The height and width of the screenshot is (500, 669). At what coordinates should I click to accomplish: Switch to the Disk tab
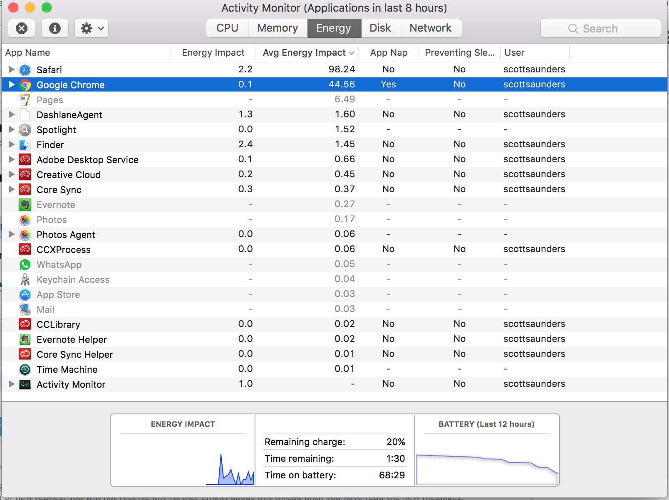point(381,28)
